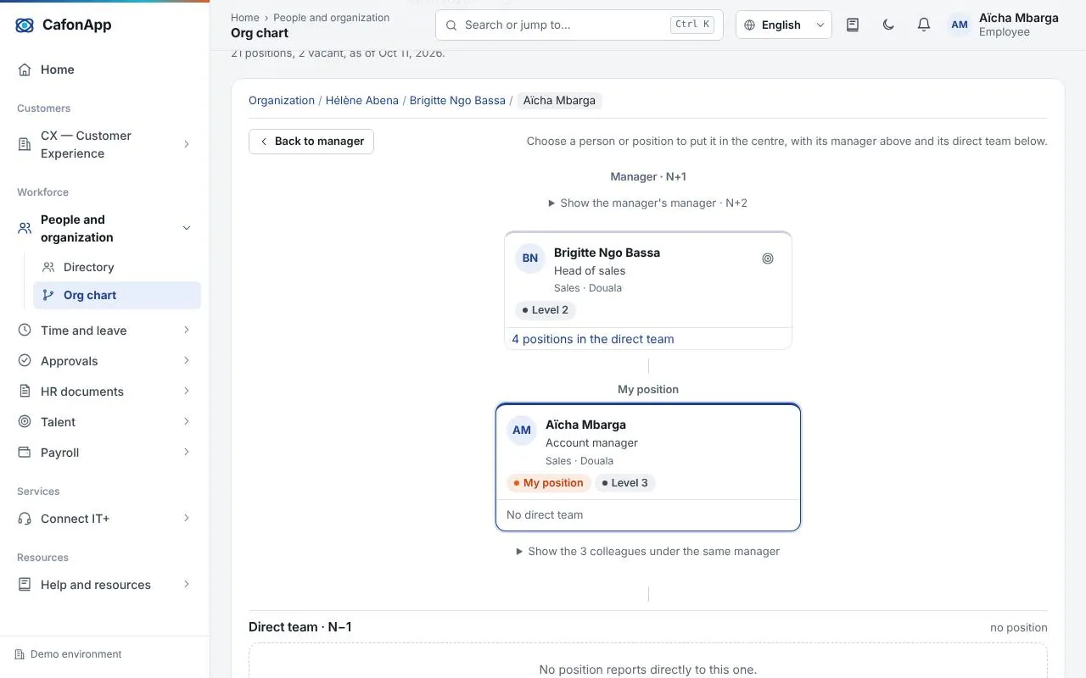Click the CafonApp logo icon
This screenshot has width=1086, height=678.
[25, 25]
